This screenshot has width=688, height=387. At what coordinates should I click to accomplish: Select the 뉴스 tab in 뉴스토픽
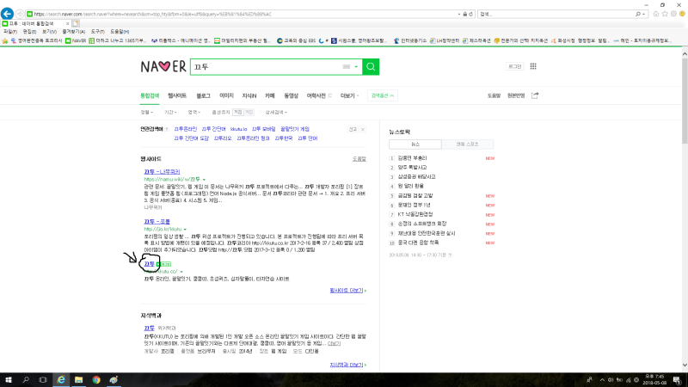[x=415, y=144]
